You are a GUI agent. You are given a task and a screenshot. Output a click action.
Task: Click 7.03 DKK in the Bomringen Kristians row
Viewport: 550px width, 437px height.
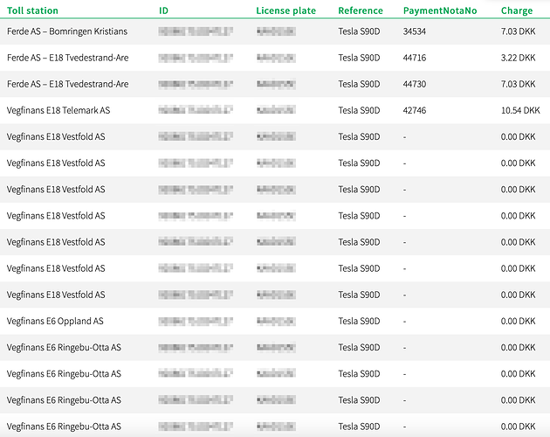[518, 31]
